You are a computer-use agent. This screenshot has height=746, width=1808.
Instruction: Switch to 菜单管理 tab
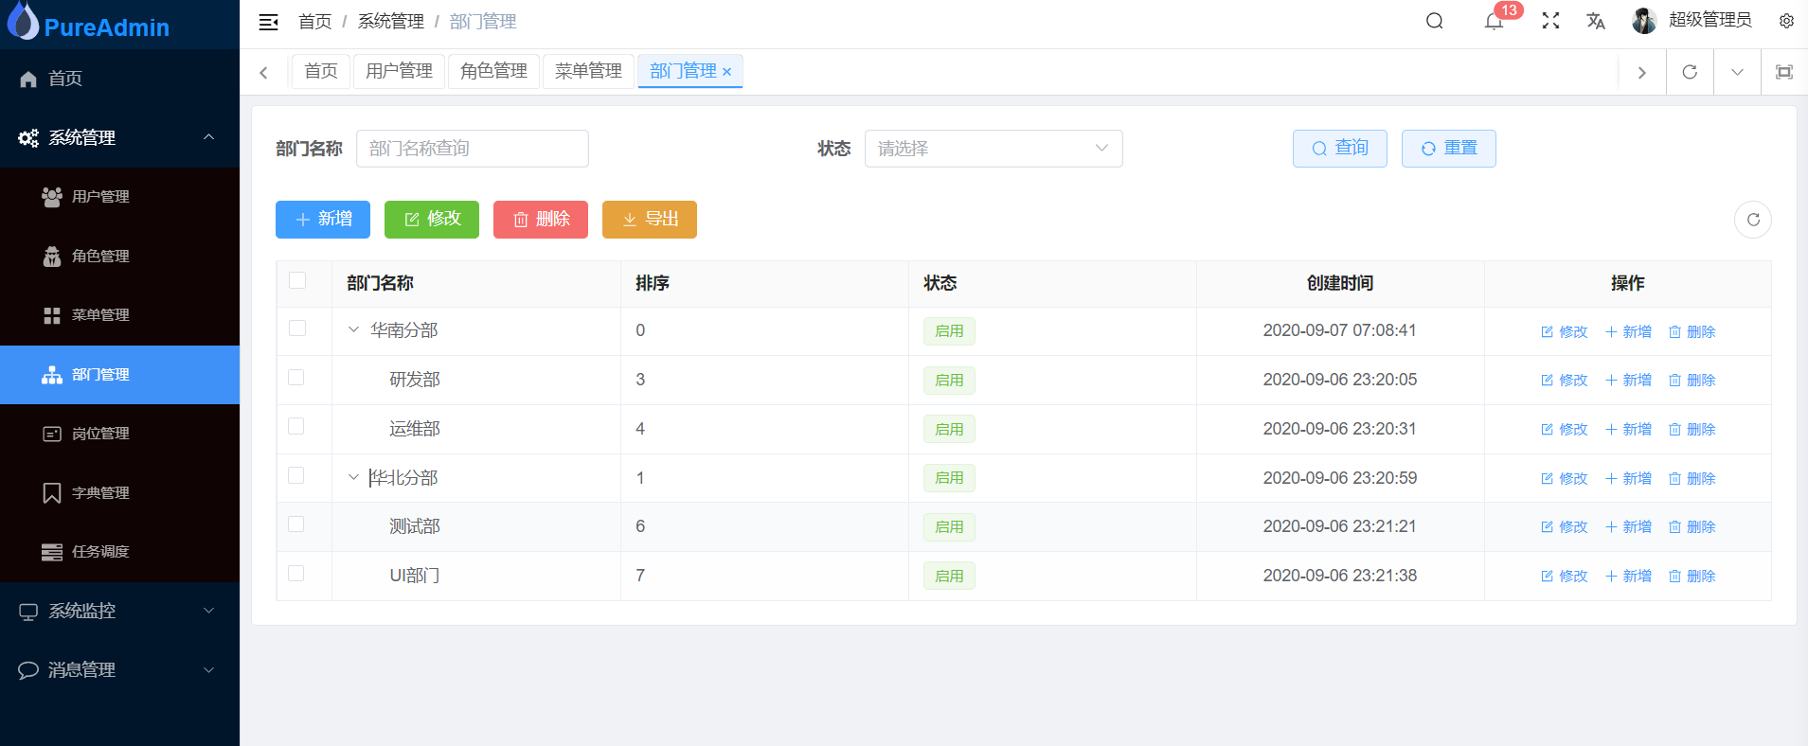pos(588,72)
